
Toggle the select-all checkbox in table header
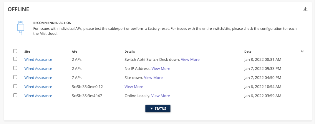point(15,51)
